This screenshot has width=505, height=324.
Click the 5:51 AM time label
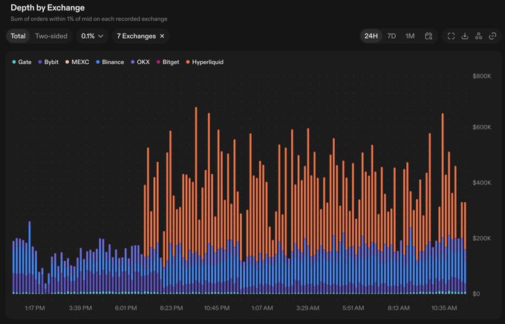point(353,308)
